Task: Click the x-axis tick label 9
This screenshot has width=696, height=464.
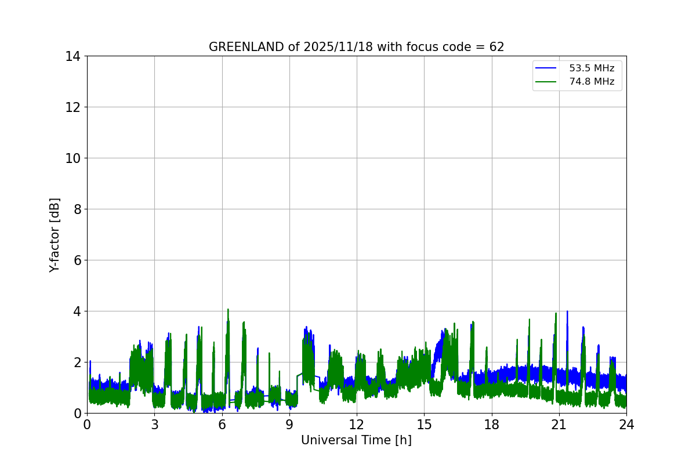Action: 289,425
